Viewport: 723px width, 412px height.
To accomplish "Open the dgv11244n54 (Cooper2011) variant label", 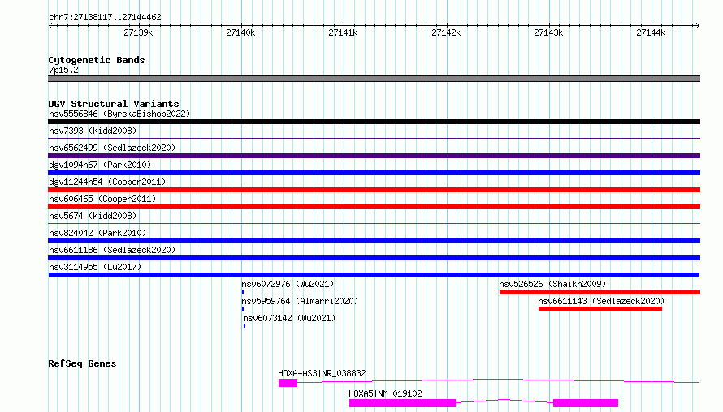I will (x=107, y=182).
